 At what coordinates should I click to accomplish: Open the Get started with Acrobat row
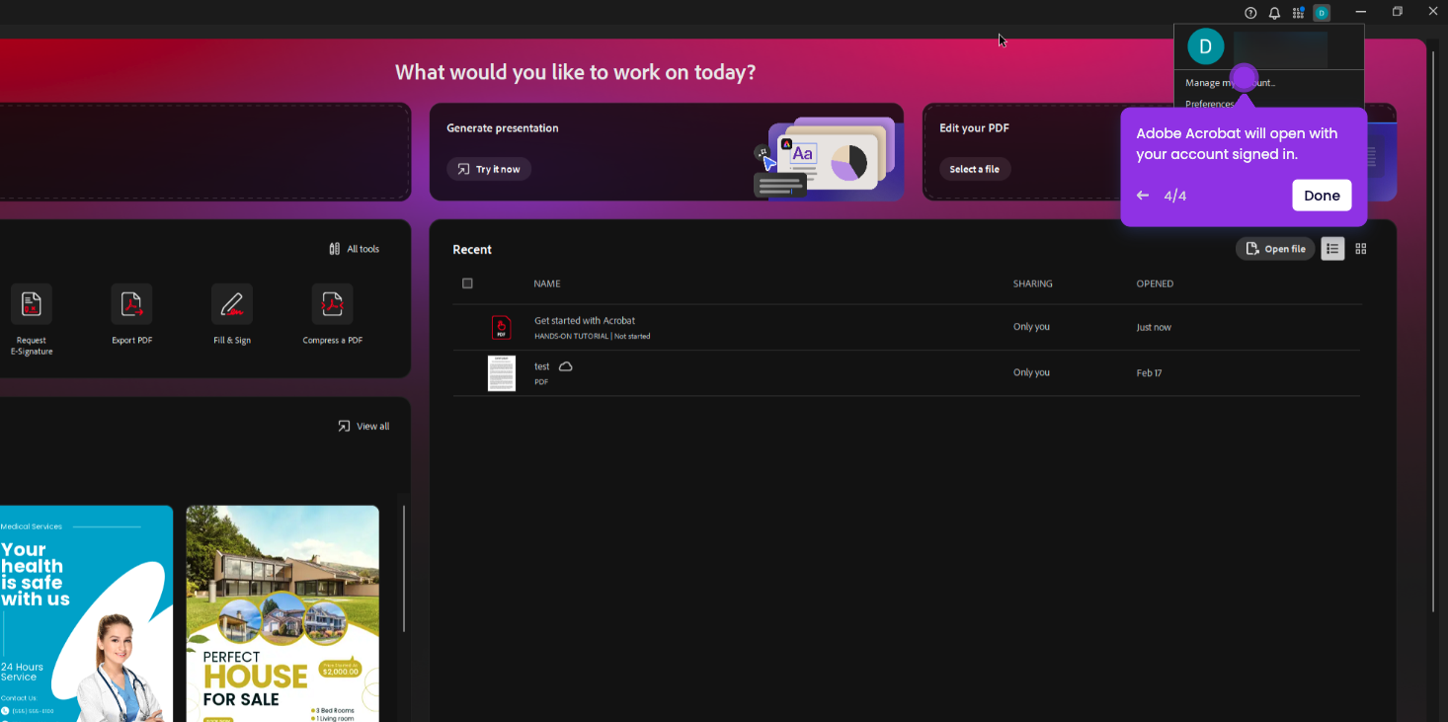click(x=907, y=328)
